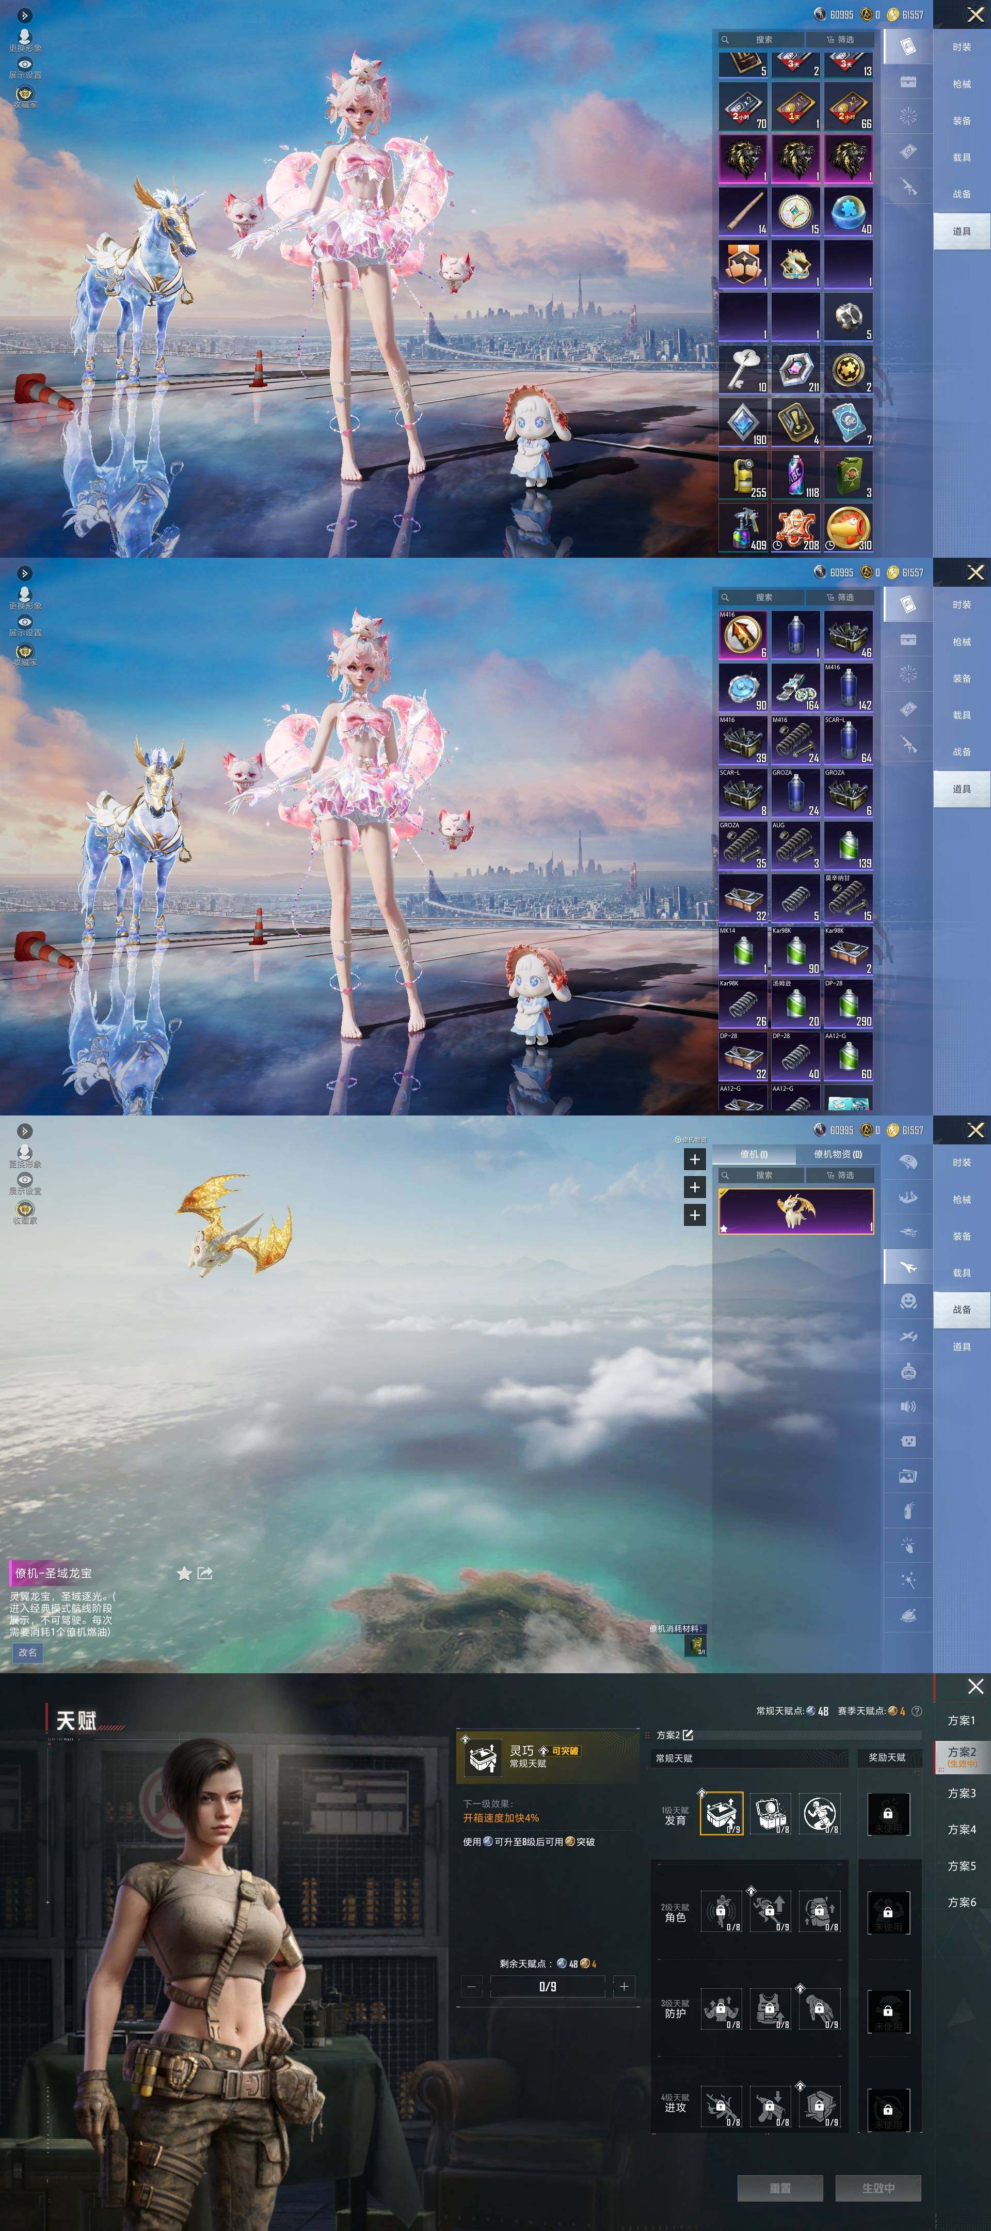Image resolution: width=991 pixels, height=2231 pixels.
Task: Select scheme 方案1 in the talent screen
Action: 961,1720
